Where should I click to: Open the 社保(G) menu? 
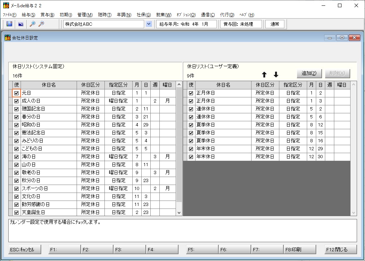143,15
